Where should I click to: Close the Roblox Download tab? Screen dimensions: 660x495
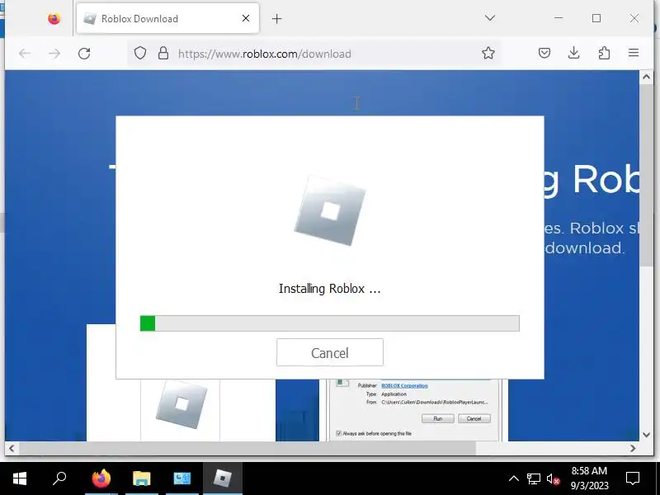[x=246, y=18]
